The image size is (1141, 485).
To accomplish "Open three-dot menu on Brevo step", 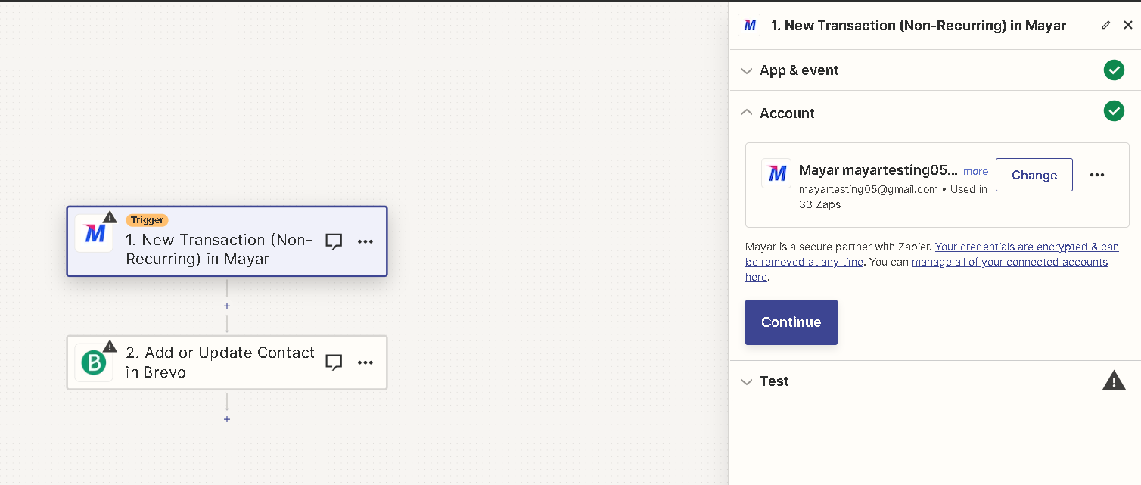I will pos(365,362).
